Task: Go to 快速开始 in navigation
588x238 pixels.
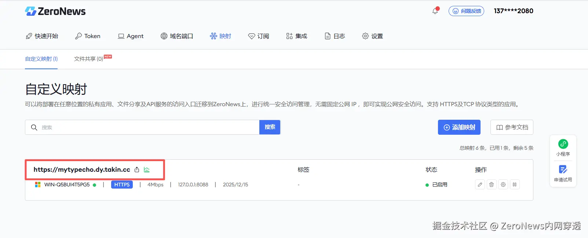Action: 42,36
